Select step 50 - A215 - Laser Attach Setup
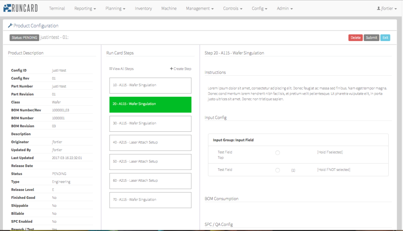This screenshot has height=231, width=403. pyautogui.click(x=150, y=162)
